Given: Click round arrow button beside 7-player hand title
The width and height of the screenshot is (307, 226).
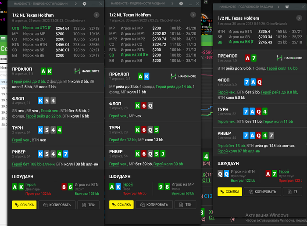Looking at the screenshot, I should [193, 15].
